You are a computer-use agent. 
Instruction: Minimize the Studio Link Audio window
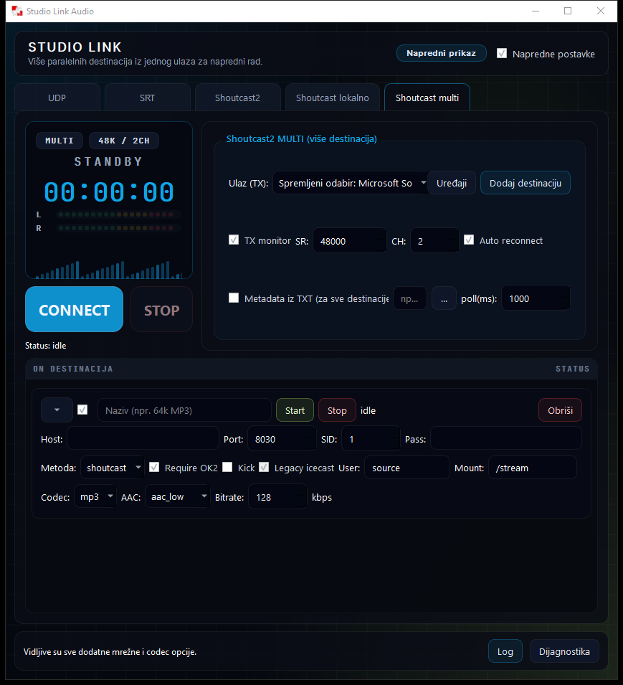[536, 11]
